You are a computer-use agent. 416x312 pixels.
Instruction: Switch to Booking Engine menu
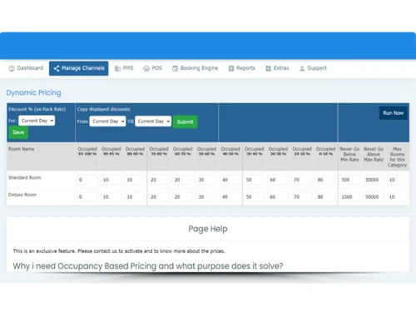coord(196,68)
